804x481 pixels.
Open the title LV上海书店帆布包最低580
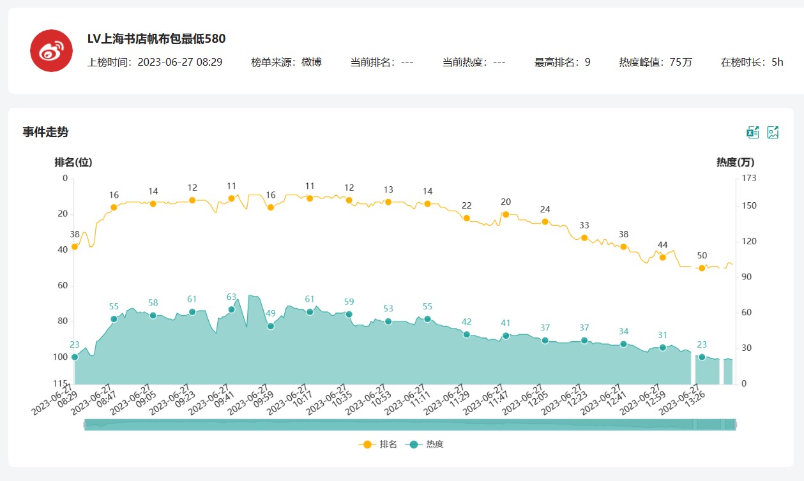[x=156, y=39]
